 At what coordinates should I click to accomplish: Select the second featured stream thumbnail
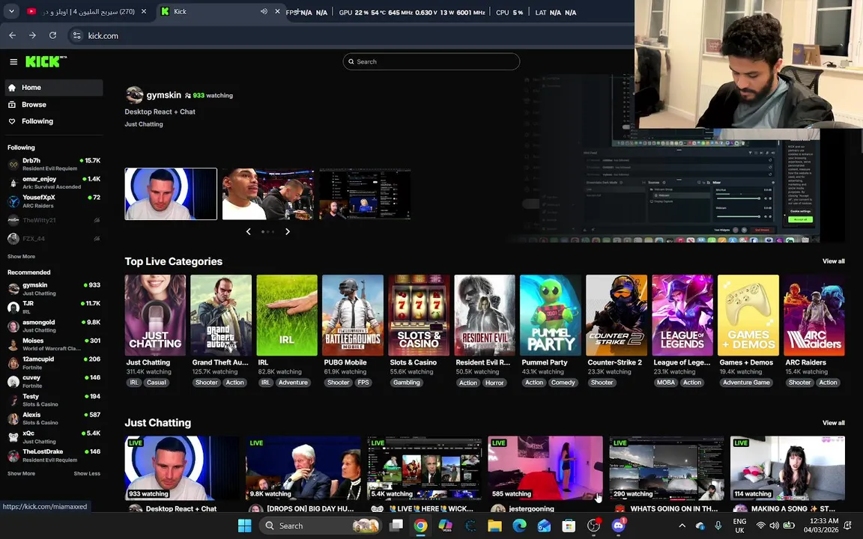point(268,194)
